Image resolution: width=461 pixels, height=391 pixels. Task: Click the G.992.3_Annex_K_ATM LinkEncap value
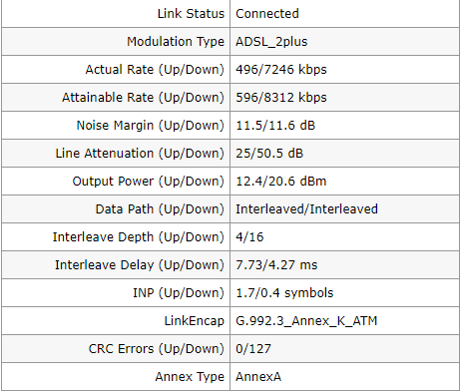pos(306,321)
